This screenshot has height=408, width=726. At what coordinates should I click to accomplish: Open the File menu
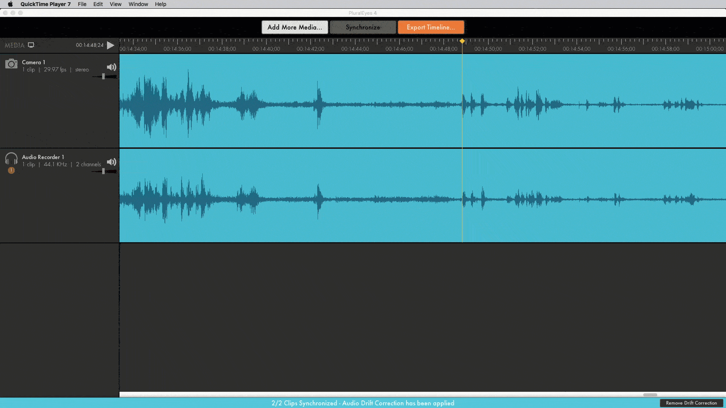(x=82, y=4)
